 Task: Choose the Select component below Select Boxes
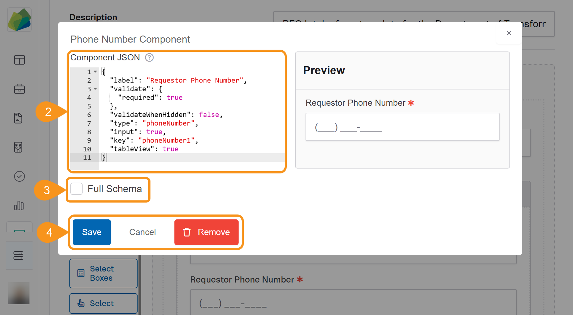coord(103,303)
